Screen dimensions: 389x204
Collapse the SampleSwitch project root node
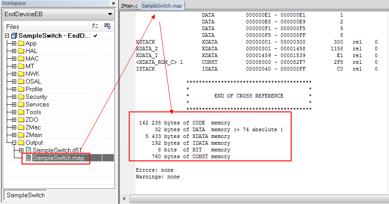tap(7, 36)
